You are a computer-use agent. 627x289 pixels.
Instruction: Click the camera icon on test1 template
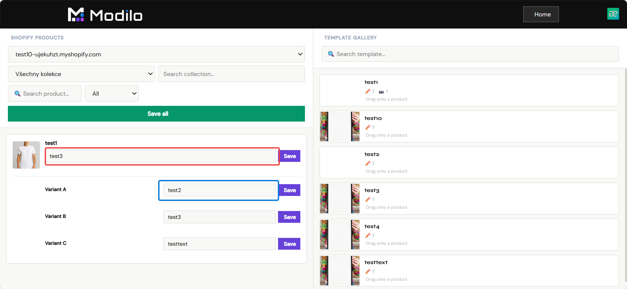pyautogui.click(x=381, y=92)
